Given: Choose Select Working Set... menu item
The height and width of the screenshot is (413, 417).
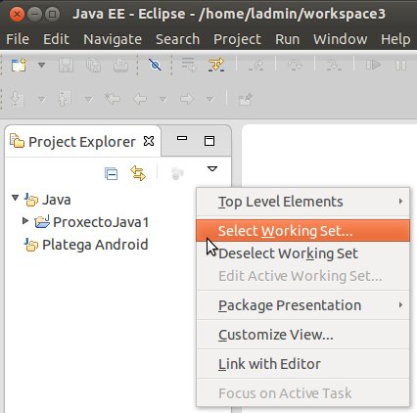Looking at the screenshot, I should coord(302,231).
